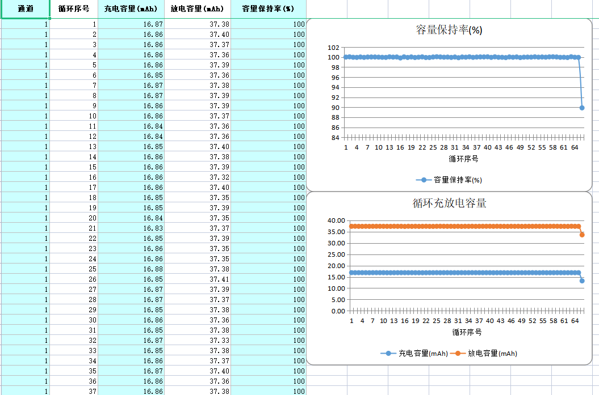Click charge capacity cell for cycle 13
This screenshot has width=599, height=395.
(131, 147)
